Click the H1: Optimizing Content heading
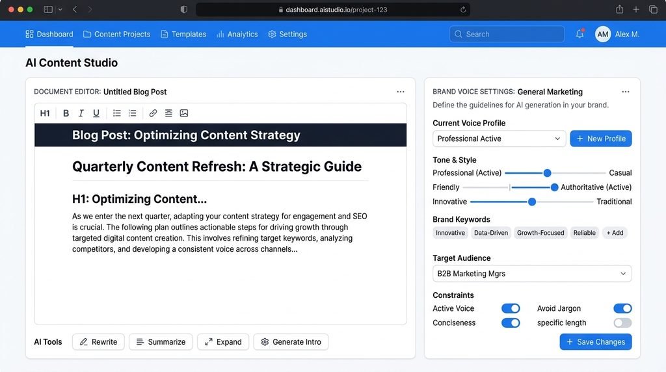 [x=139, y=199]
